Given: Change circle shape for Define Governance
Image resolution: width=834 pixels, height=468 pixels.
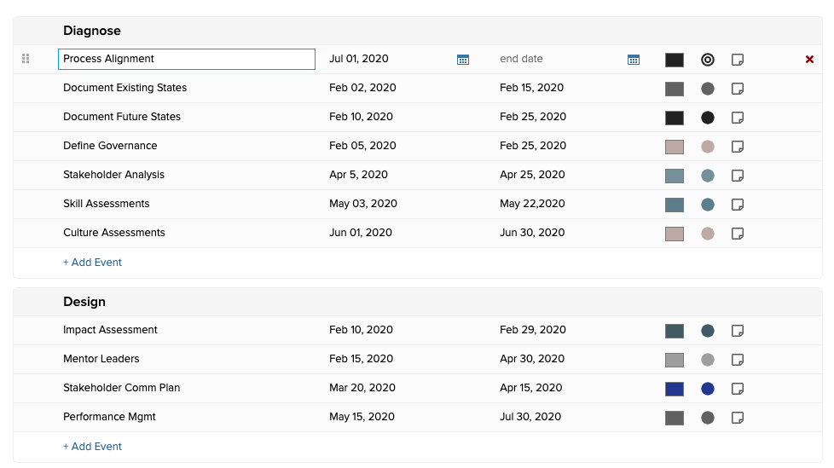Looking at the screenshot, I should point(708,147).
